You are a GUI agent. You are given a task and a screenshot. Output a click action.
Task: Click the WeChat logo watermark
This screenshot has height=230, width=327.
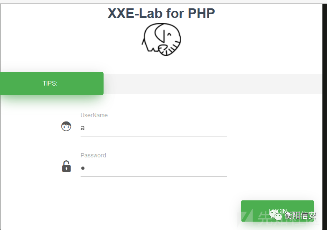(x=275, y=215)
